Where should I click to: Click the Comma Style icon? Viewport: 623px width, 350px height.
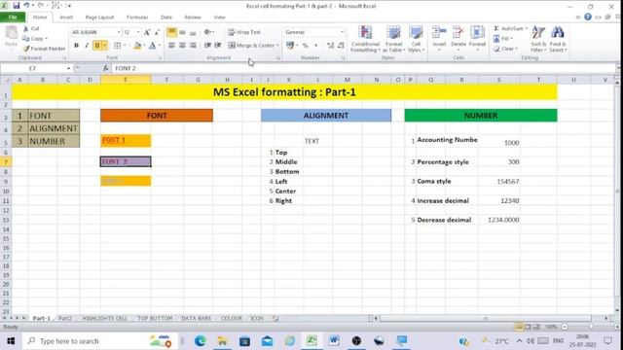coord(315,46)
